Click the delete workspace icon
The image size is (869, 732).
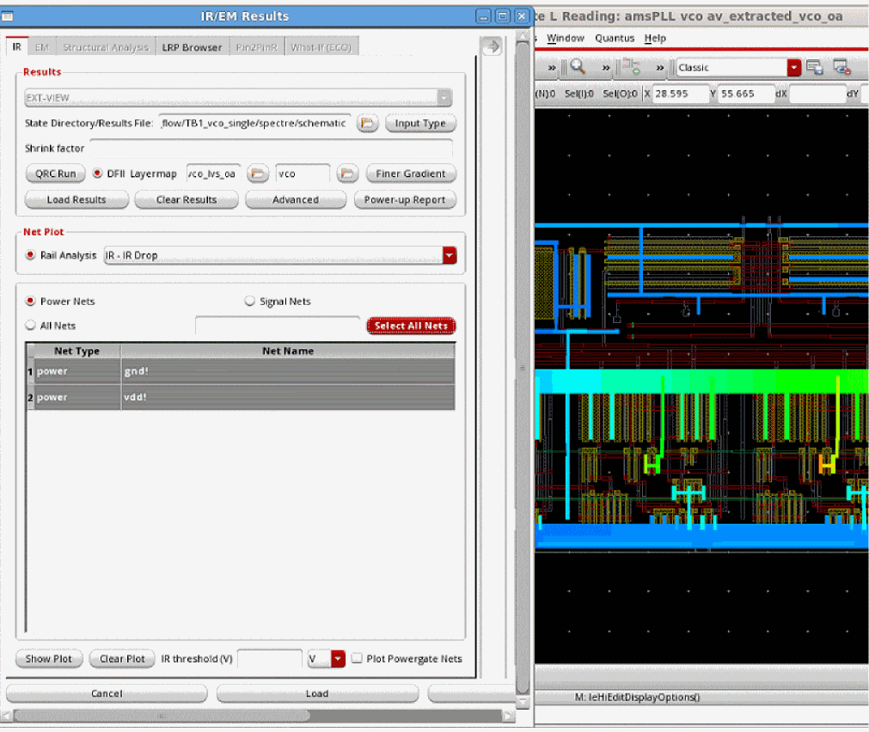pyautogui.click(x=841, y=68)
